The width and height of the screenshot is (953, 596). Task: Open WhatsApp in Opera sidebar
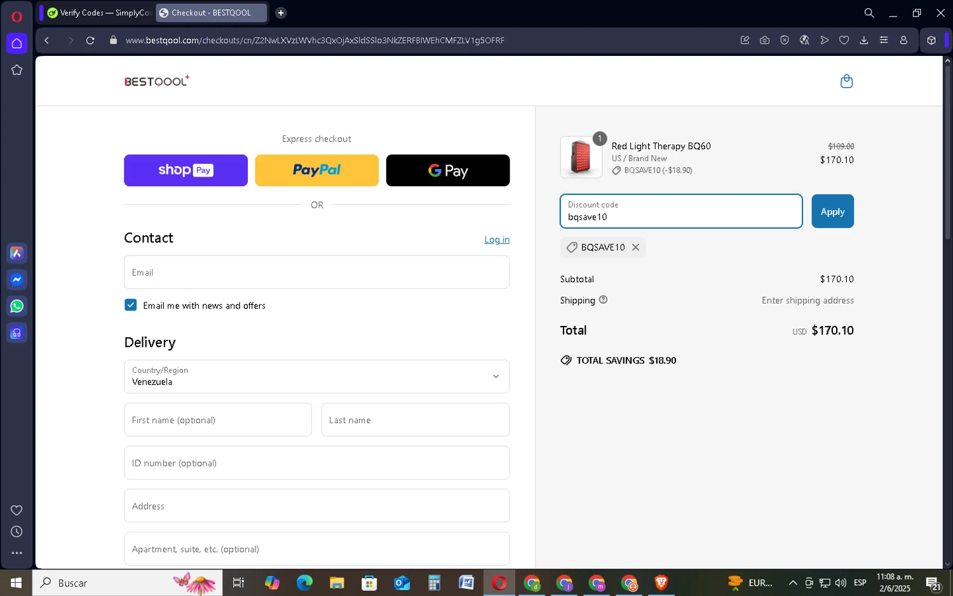pos(17,306)
